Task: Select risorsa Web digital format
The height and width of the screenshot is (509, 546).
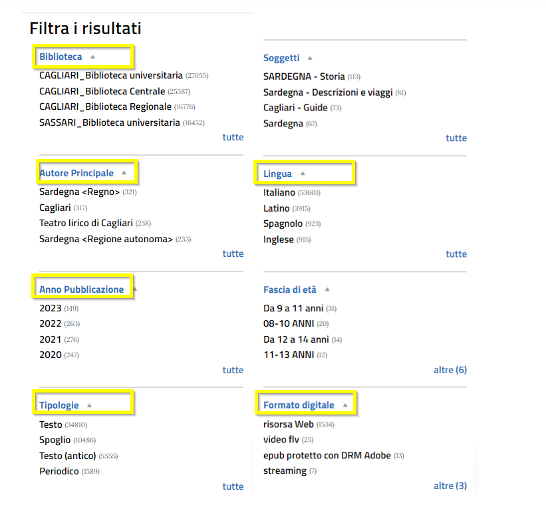Action: (x=289, y=424)
